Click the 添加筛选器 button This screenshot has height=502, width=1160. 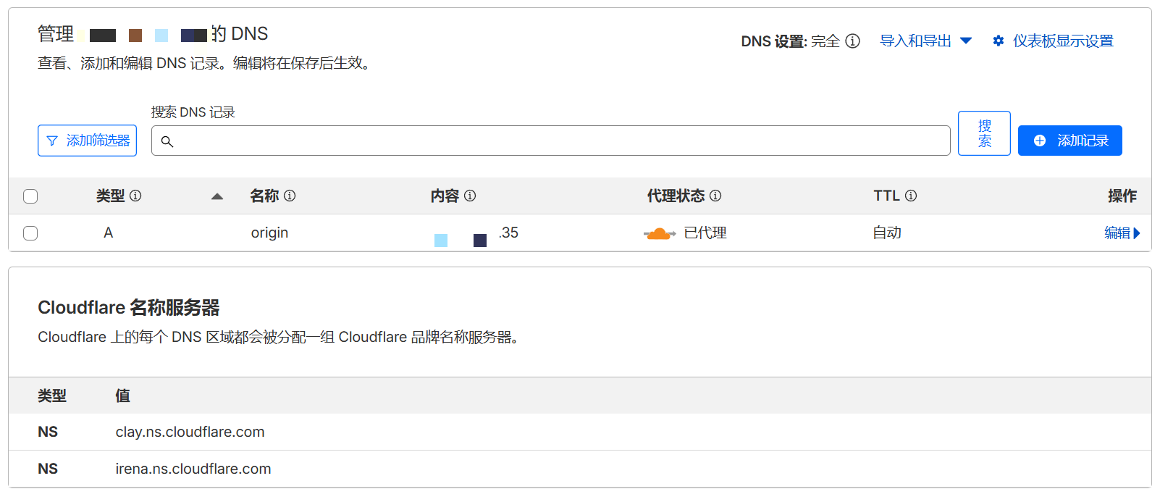(x=88, y=141)
